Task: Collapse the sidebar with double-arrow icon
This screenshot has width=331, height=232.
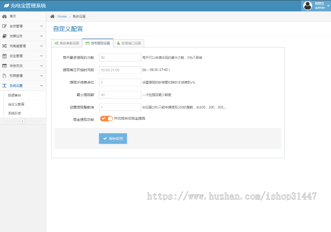Action: pyautogui.click(x=22, y=121)
